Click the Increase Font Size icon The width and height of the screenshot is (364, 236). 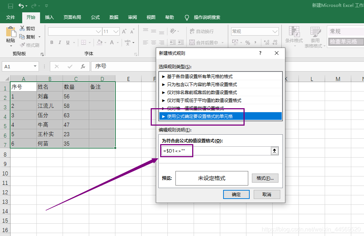click(x=124, y=31)
